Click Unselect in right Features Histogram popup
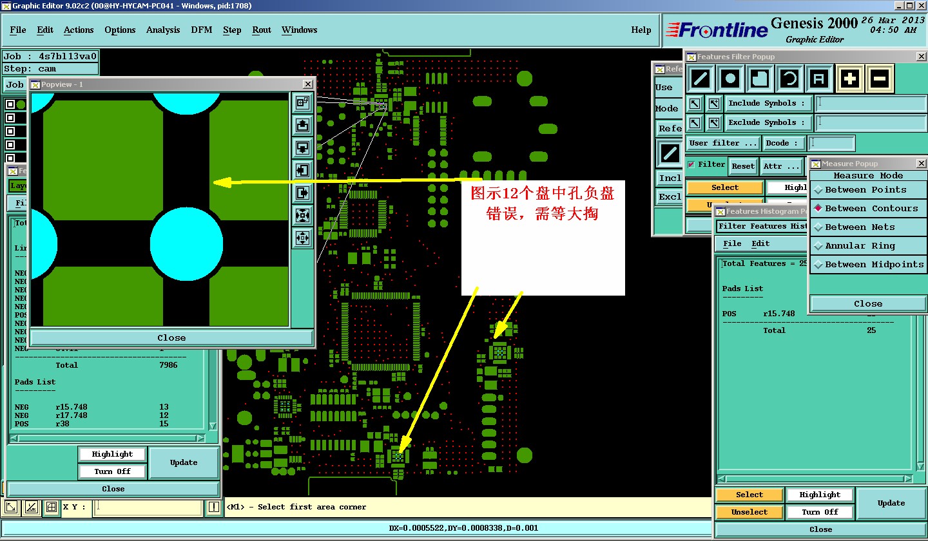928x541 pixels. (749, 512)
